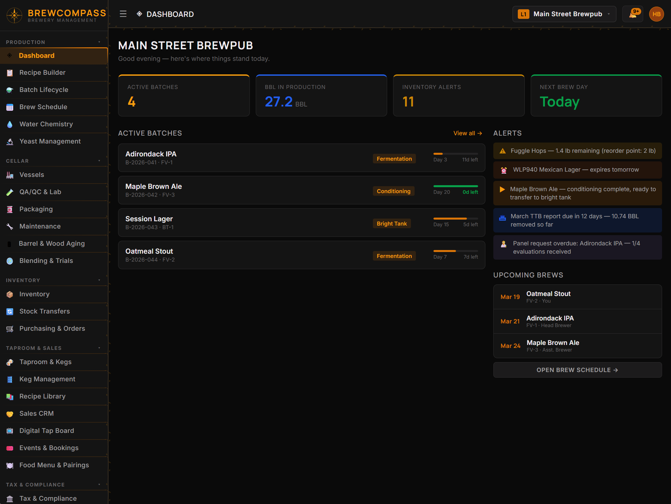Click the Keg Management icon
Screen dimensions: 671x504
click(x=10, y=379)
